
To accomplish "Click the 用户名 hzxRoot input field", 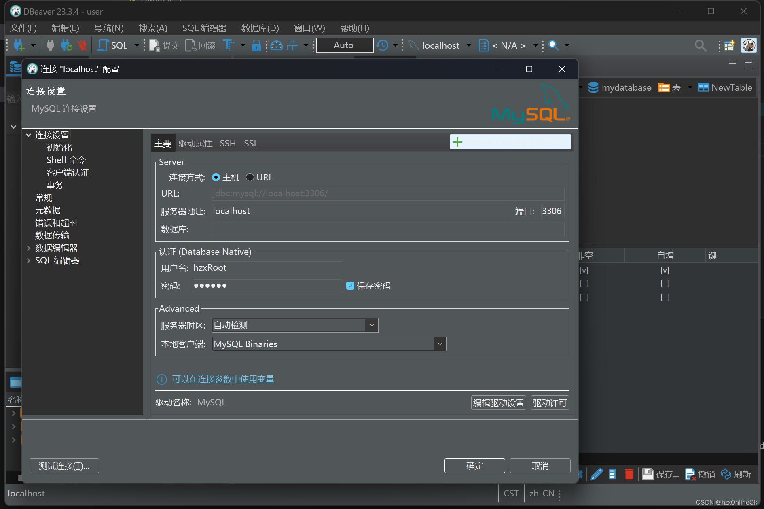I will click(267, 268).
